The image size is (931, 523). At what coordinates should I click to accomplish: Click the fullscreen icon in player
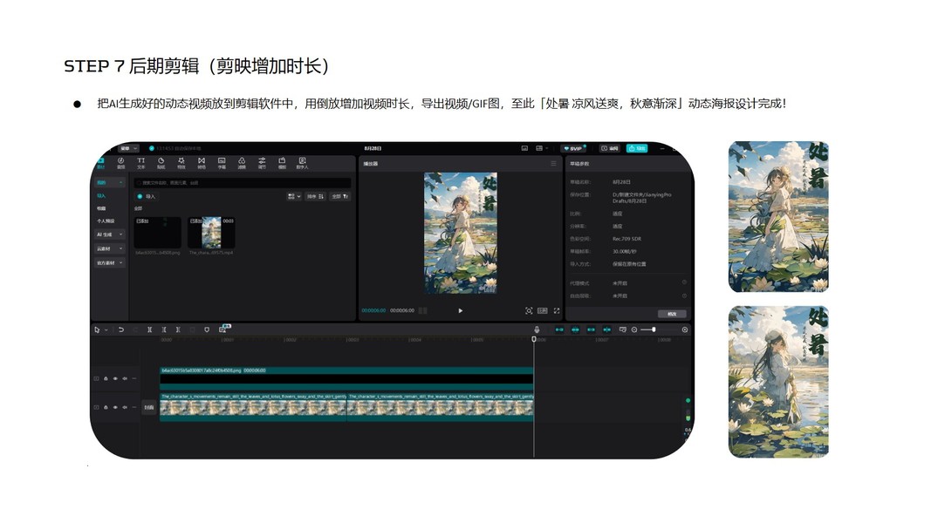pos(557,310)
